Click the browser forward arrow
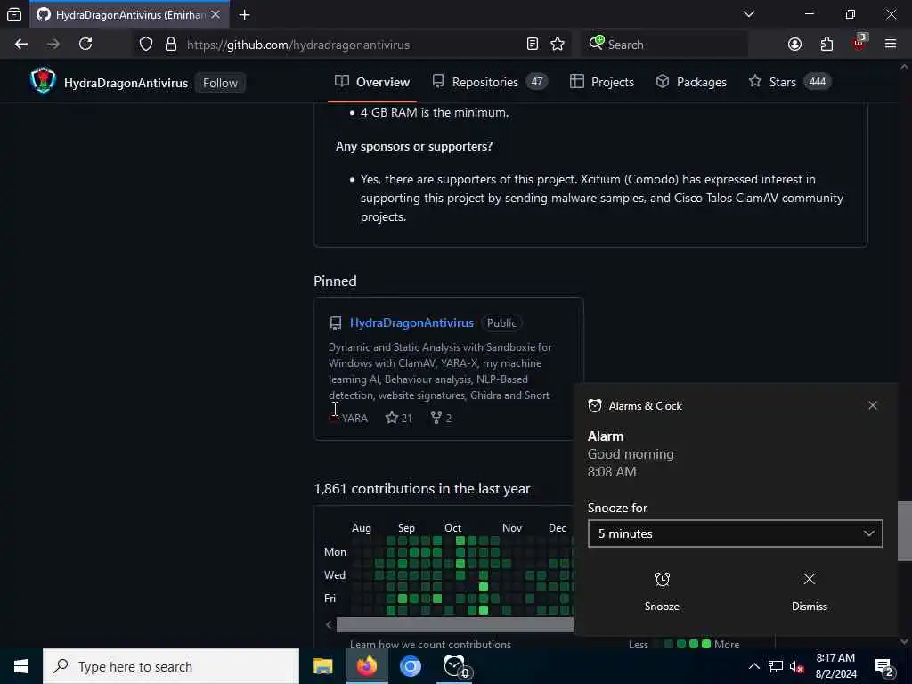The height and width of the screenshot is (684, 912). [53, 45]
